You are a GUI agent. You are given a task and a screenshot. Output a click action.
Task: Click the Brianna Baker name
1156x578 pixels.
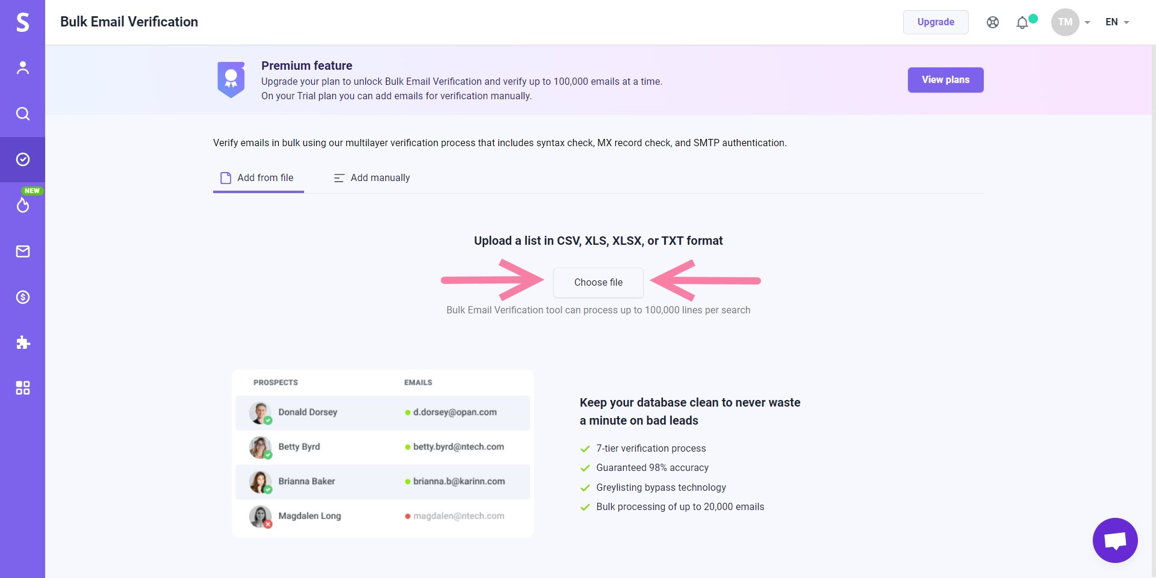pos(306,482)
